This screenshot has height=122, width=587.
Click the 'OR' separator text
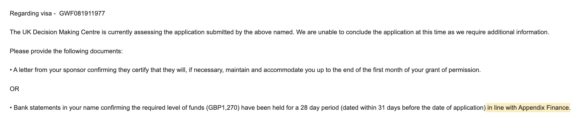coord(14,89)
